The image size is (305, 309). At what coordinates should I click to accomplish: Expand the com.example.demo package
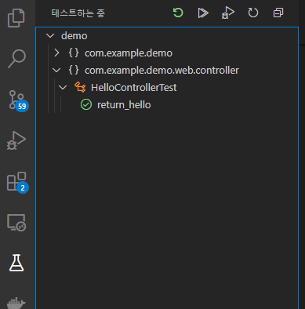56,53
